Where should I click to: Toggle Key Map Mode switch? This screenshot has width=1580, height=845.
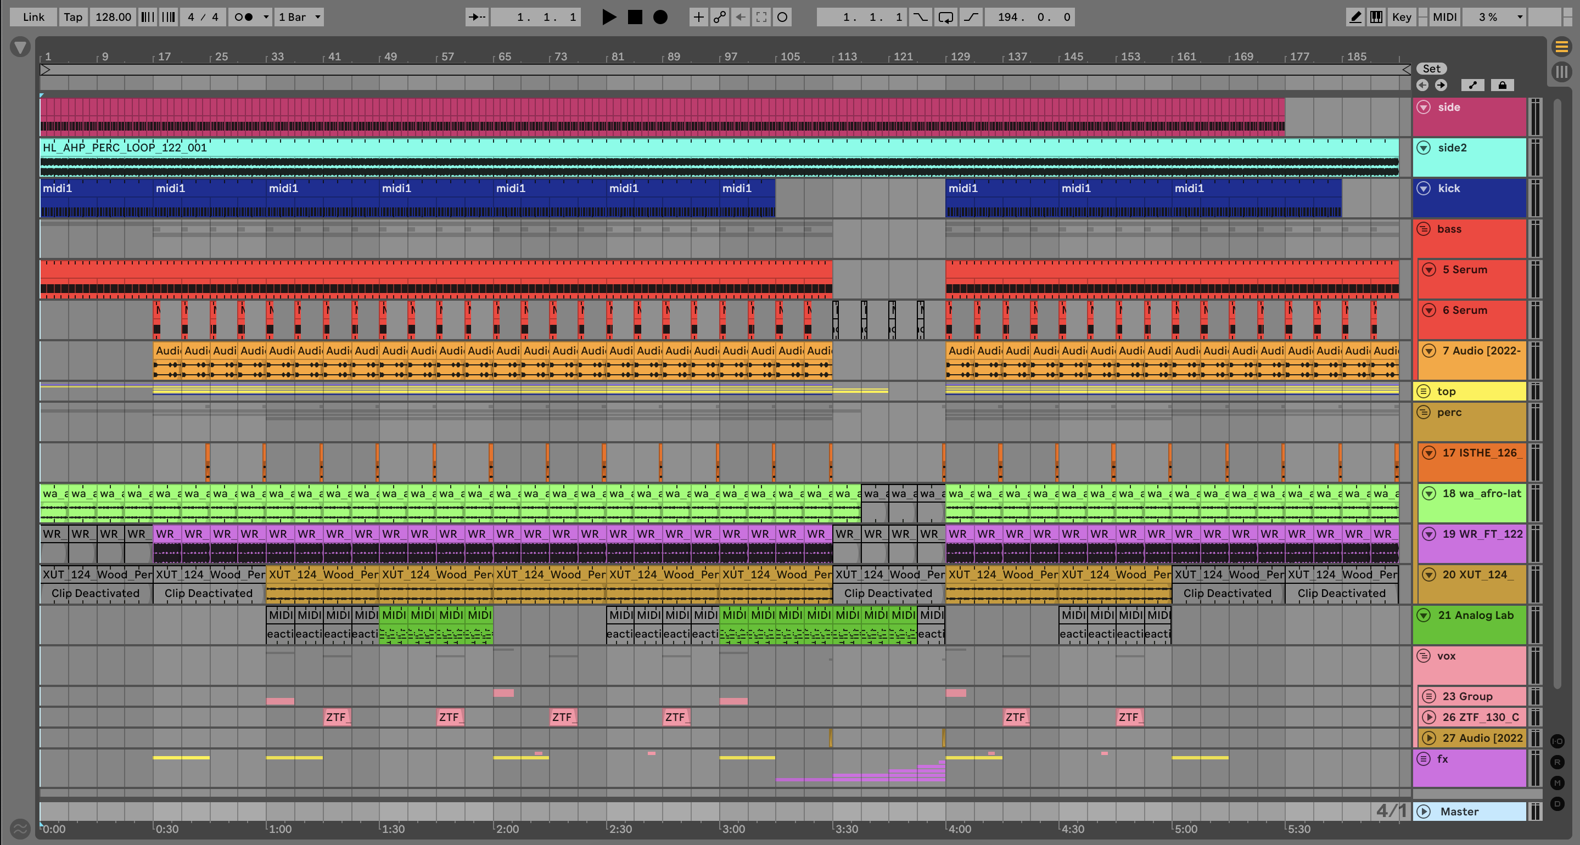[x=1402, y=17]
